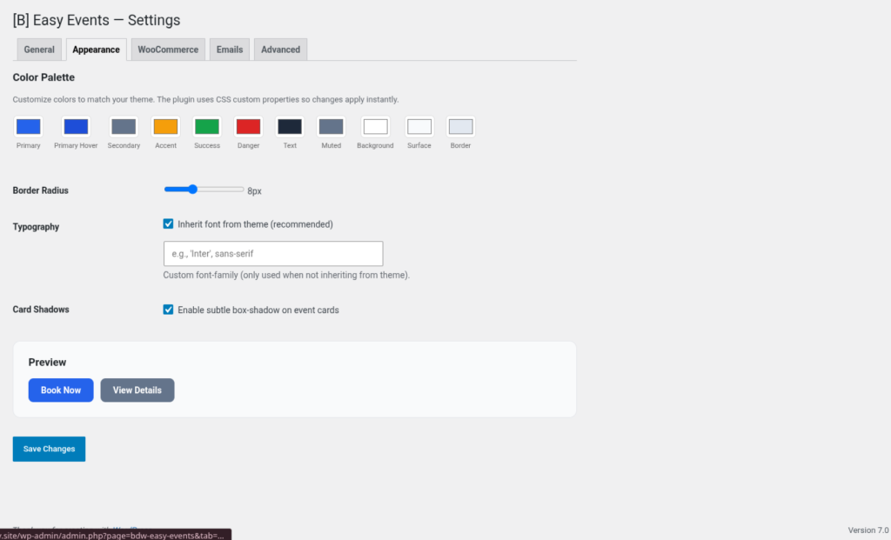Toggle Inherit font from theme checkbox
The image size is (891, 540).
[168, 223]
